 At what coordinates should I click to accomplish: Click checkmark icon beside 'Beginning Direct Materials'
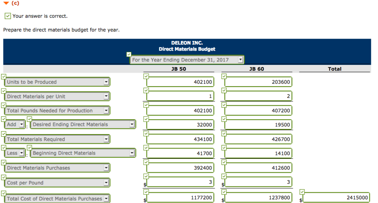click(30, 147)
